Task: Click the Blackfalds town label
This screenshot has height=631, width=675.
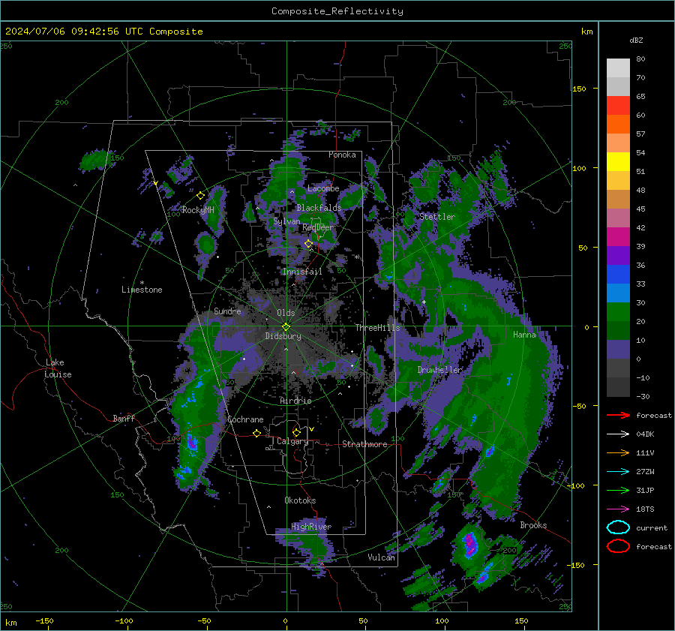Action: [319, 208]
